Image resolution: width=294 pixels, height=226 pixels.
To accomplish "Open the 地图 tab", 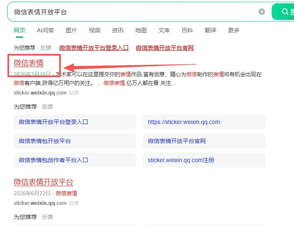I will pyautogui.click(x=141, y=30).
